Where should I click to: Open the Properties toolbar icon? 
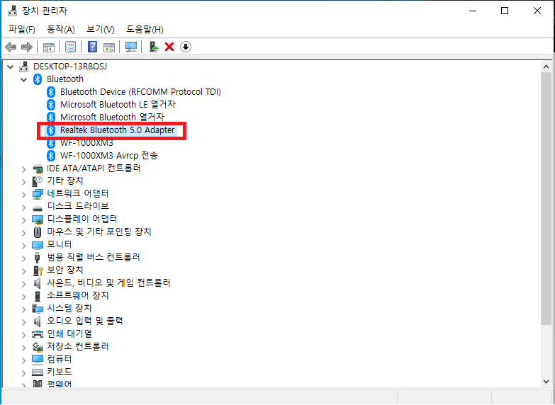pyautogui.click(x=70, y=47)
